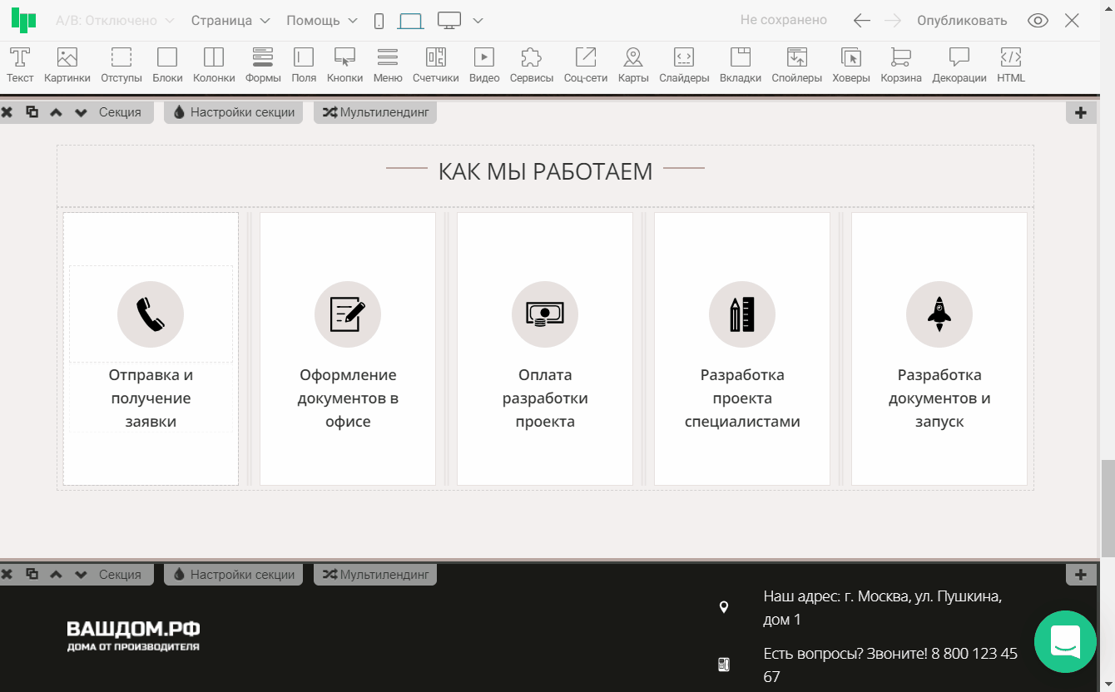Click the Опубликовать button
Screen dimensions: 1115x692
961,21
